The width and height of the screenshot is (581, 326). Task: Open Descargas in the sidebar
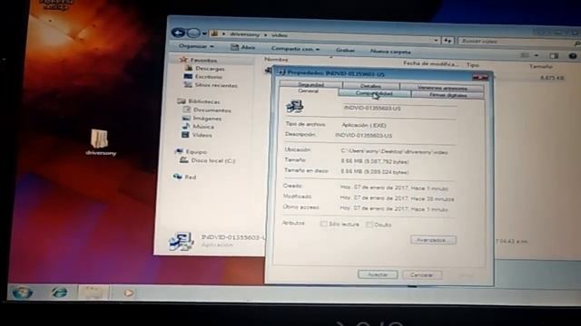(210, 69)
